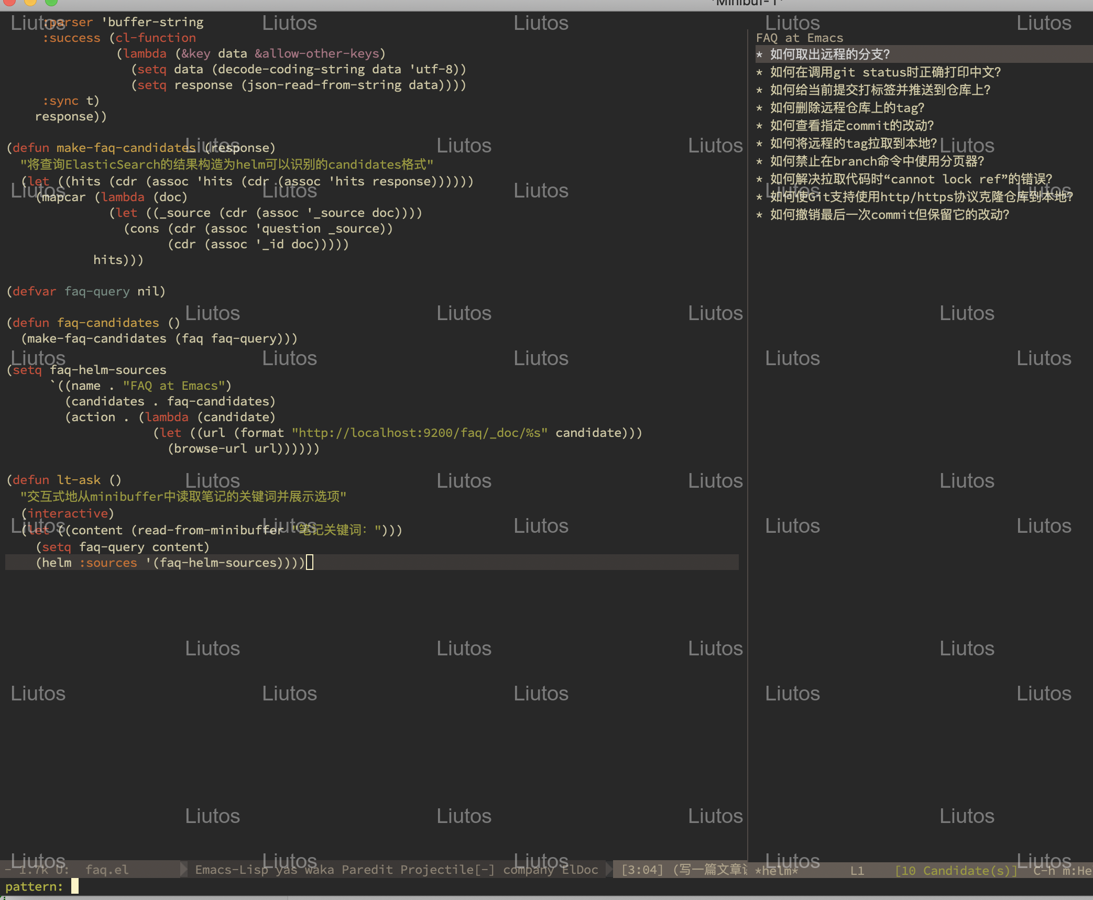This screenshot has height=900, width=1093.
Task: Click the [10 Candidate(s)] indicator
Action: [x=956, y=871]
